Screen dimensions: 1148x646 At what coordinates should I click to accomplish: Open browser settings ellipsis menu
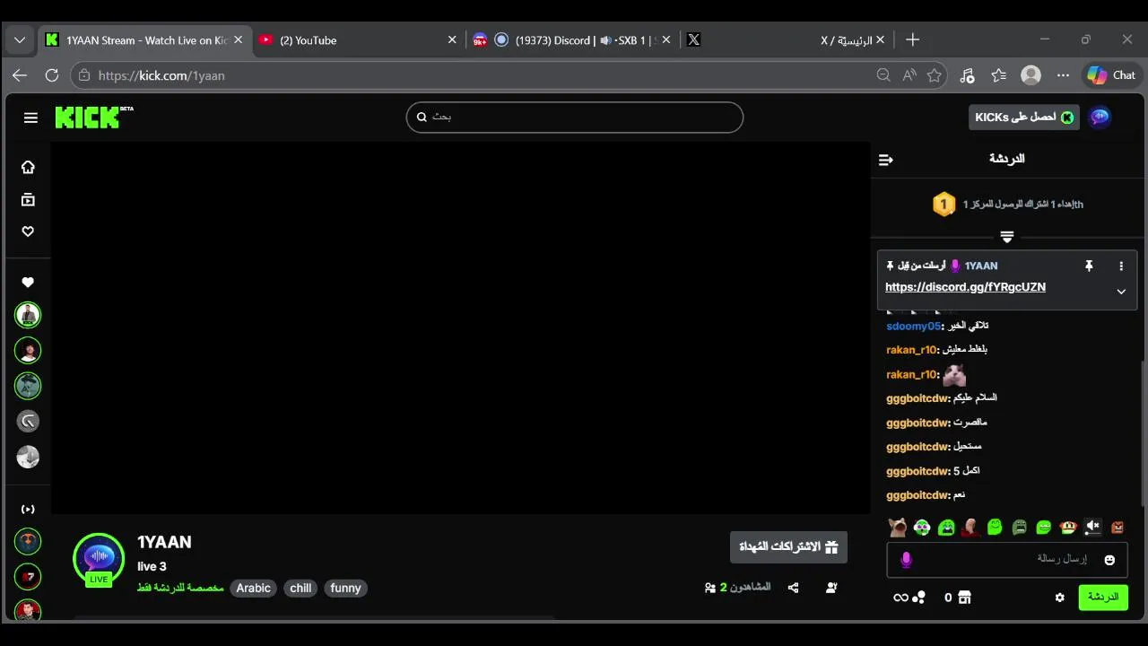click(1063, 75)
